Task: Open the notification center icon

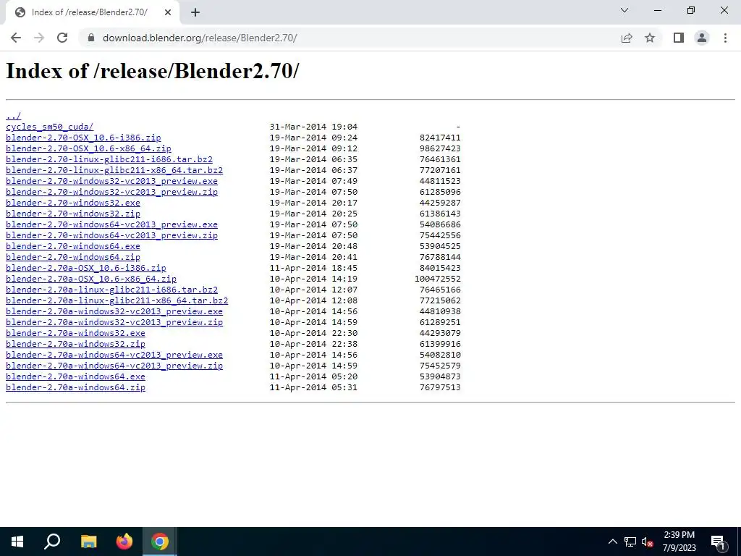Action: (719, 542)
